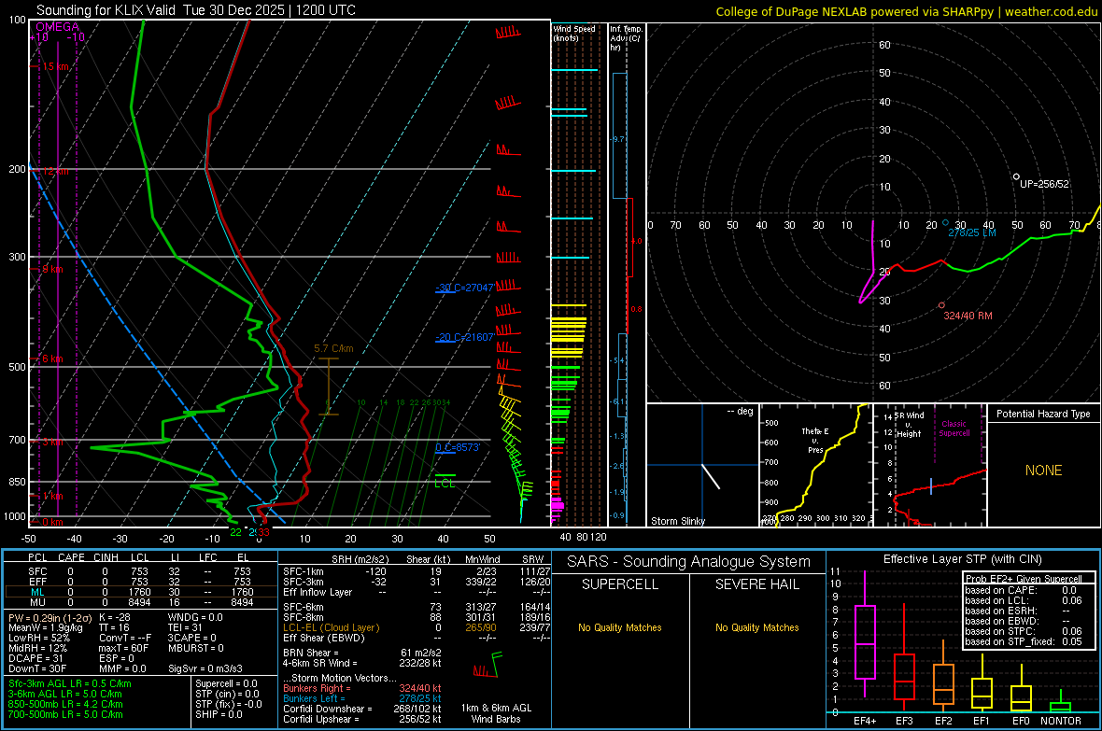Click the 'Storm Slinky' label

click(x=677, y=521)
